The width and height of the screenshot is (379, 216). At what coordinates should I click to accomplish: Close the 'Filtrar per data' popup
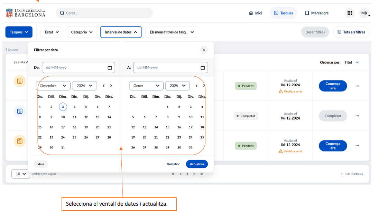coord(204,50)
